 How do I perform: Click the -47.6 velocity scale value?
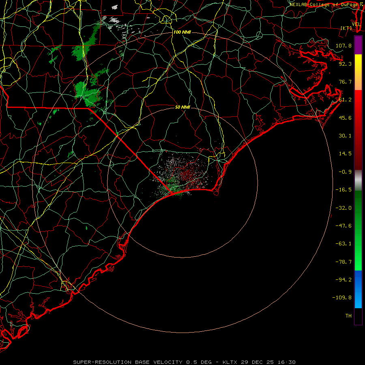(x=344, y=226)
